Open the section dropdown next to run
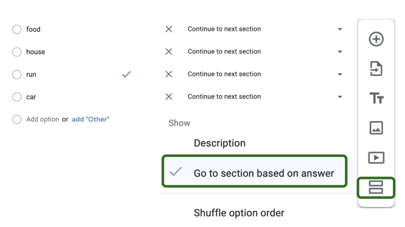405x227 pixels. click(x=340, y=74)
